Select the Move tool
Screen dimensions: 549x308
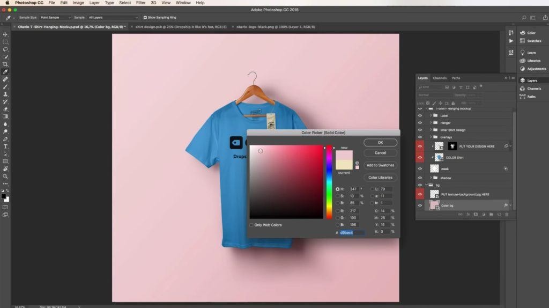(5, 34)
